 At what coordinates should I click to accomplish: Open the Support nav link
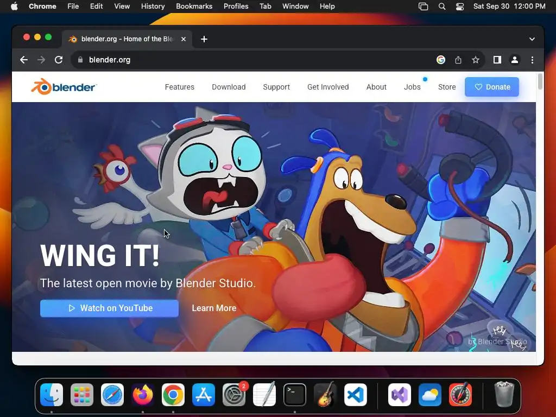pyautogui.click(x=276, y=87)
